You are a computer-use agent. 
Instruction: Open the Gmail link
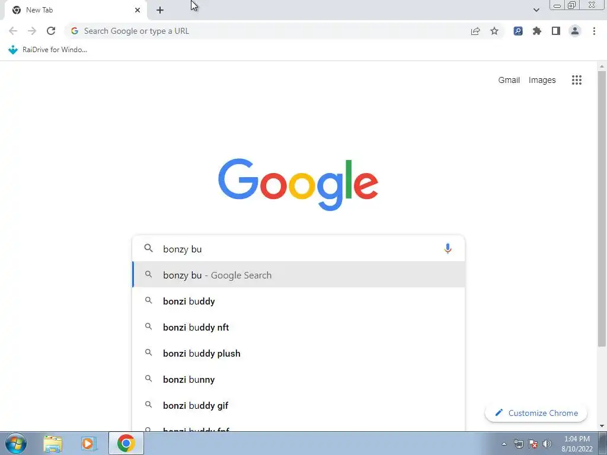click(509, 80)
